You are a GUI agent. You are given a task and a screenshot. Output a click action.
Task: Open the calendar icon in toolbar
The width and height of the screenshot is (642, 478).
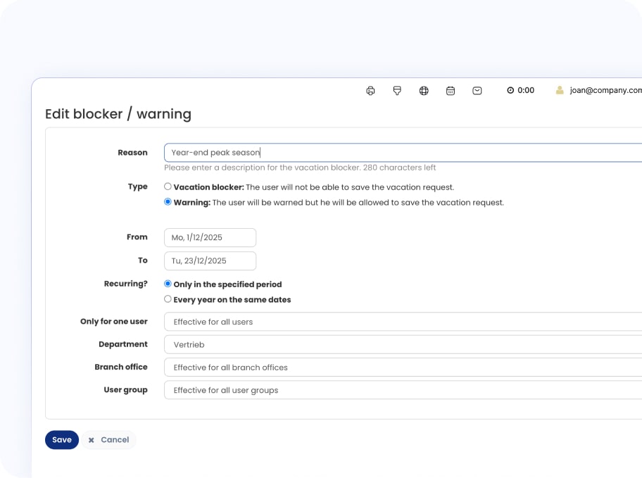point(451,91)
